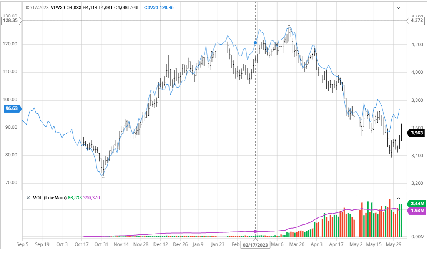Click the blue data point on crosshair

pos(255,43)
